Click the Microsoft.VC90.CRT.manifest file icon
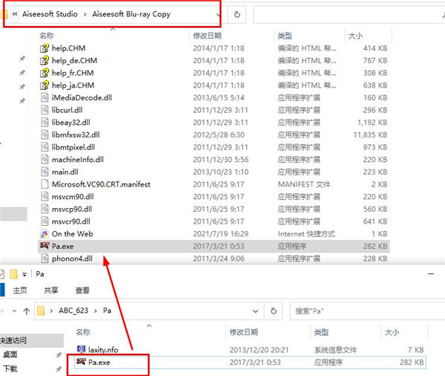The width and height of the screenshot is (445, 376). [x=44, y=184]
